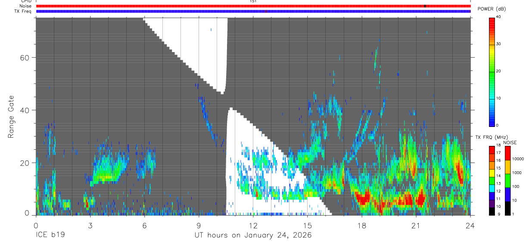Click the "NOISE" legend label

(510, 142)
